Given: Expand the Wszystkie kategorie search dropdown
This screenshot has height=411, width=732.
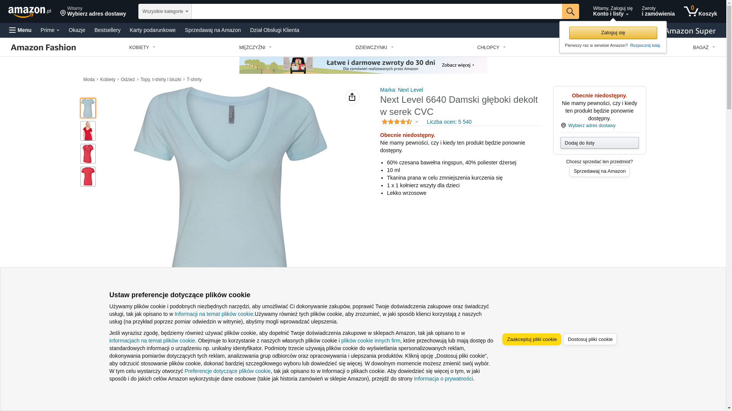Looking at the screenshot, I should [x=165, y=11].
